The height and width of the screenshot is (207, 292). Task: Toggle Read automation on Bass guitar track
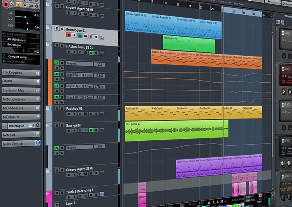[x=91, y=130]
